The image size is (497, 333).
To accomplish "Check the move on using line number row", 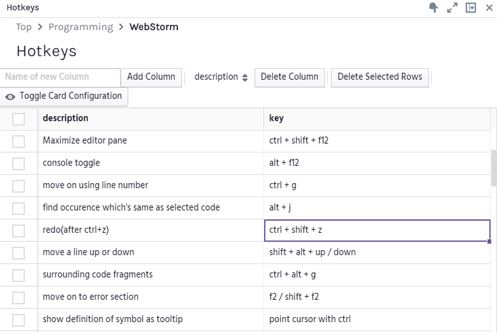I will point(19,186).
